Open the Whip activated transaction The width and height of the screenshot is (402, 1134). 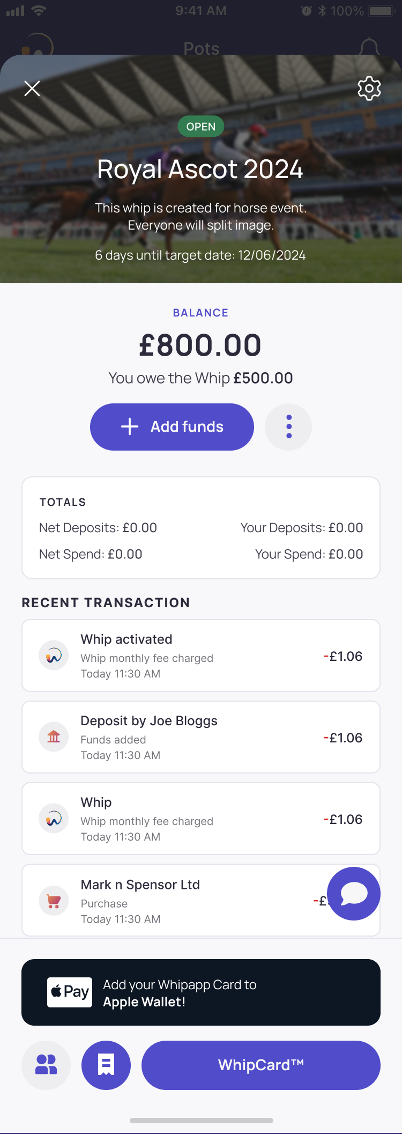[201, 656]
